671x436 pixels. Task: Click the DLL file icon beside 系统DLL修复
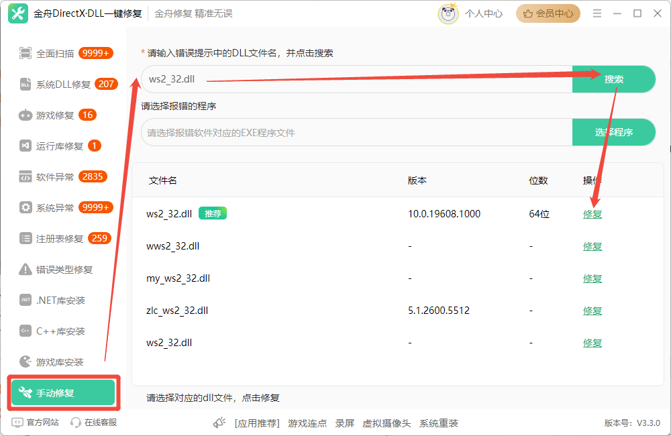coord(25,85)
